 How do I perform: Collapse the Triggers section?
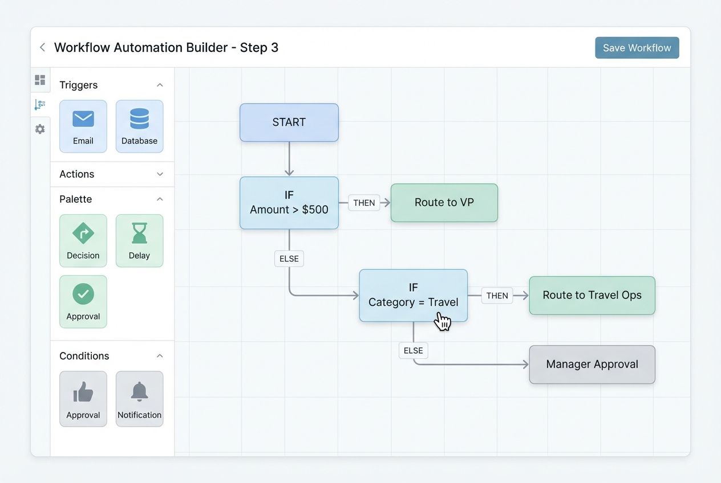pos(160,84)
